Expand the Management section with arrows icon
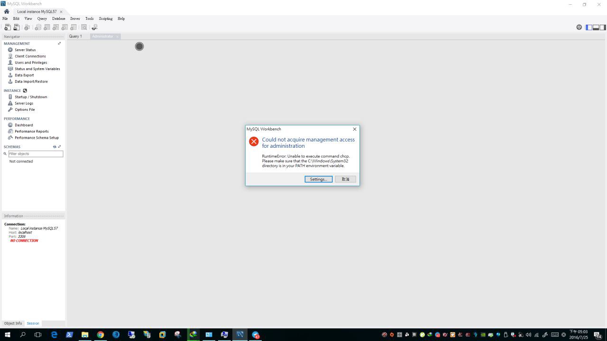Image resolution: width=607 pixels, height=341 pixels. click(59, 44)
